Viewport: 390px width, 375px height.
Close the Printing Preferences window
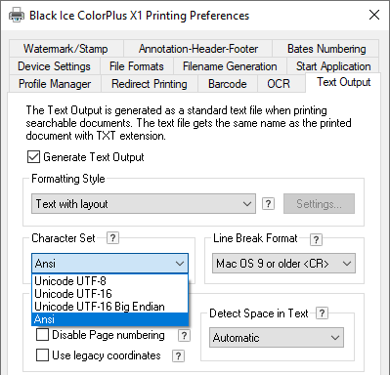[x=374, y=15]
